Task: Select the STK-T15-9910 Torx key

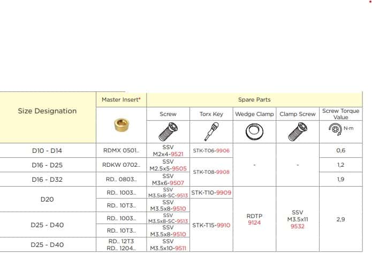Action: point(211,225)
